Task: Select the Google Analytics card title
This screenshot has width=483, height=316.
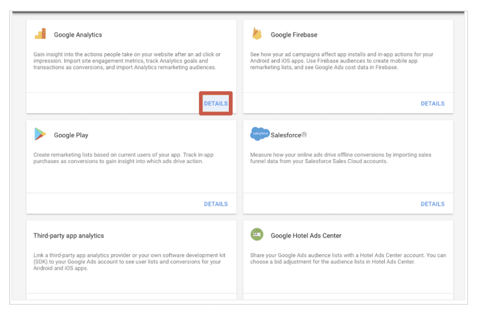Action: click(78, 35)
